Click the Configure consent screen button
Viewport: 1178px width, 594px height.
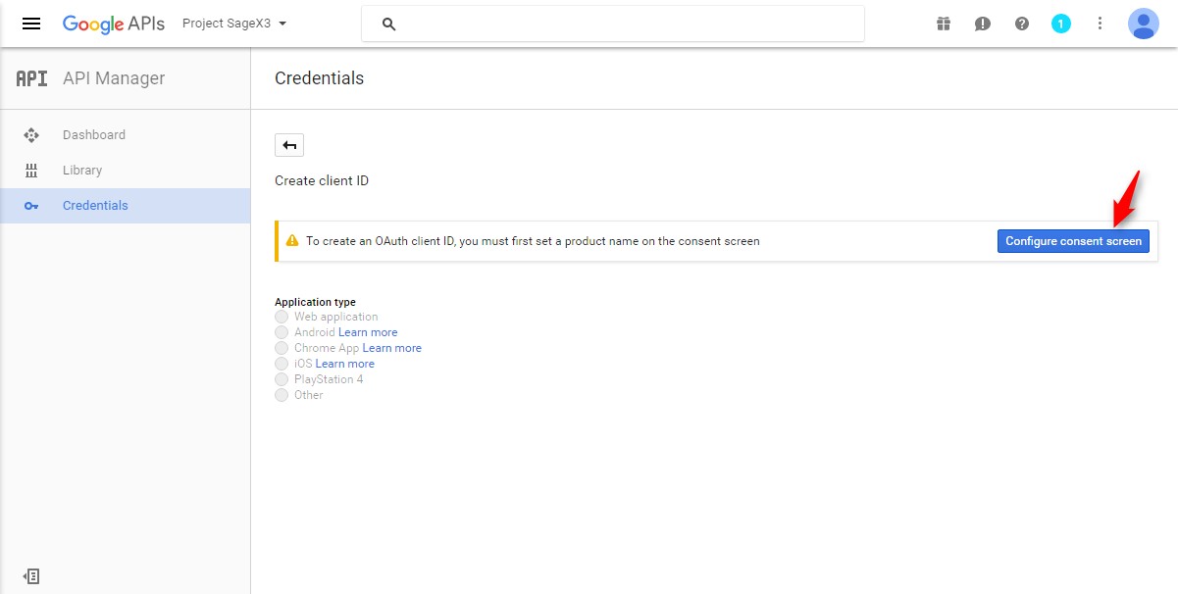point(1073,241)
